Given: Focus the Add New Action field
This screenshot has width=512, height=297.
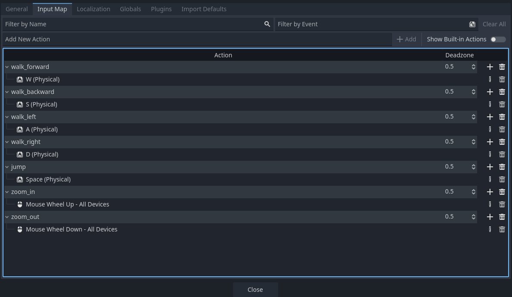Looking at the screenshot, I should [x=197, y=40].
